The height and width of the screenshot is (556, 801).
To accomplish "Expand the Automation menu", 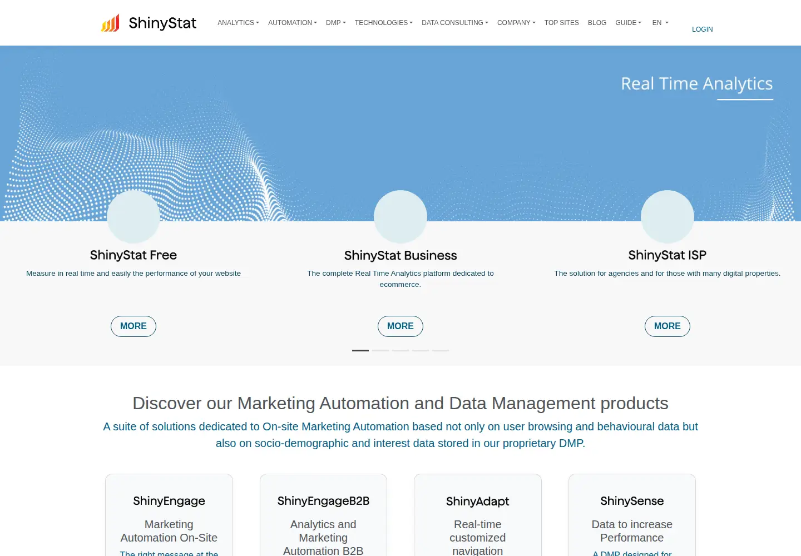I will 293,23.
